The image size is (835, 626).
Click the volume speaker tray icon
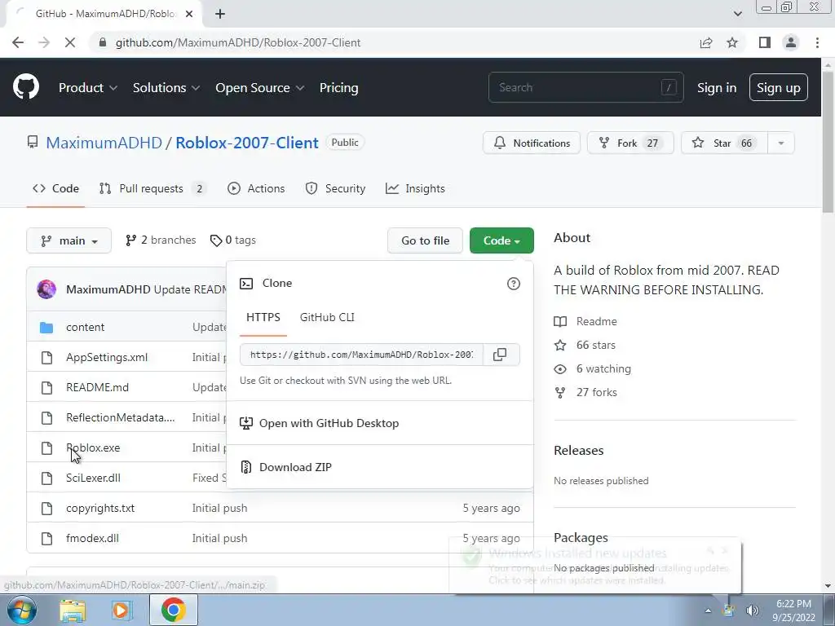(x=752, y=611)
